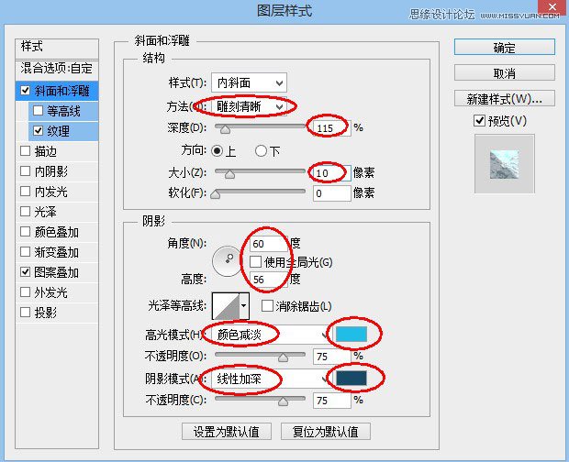Click shadow opacity field 75

pos(331,401)
